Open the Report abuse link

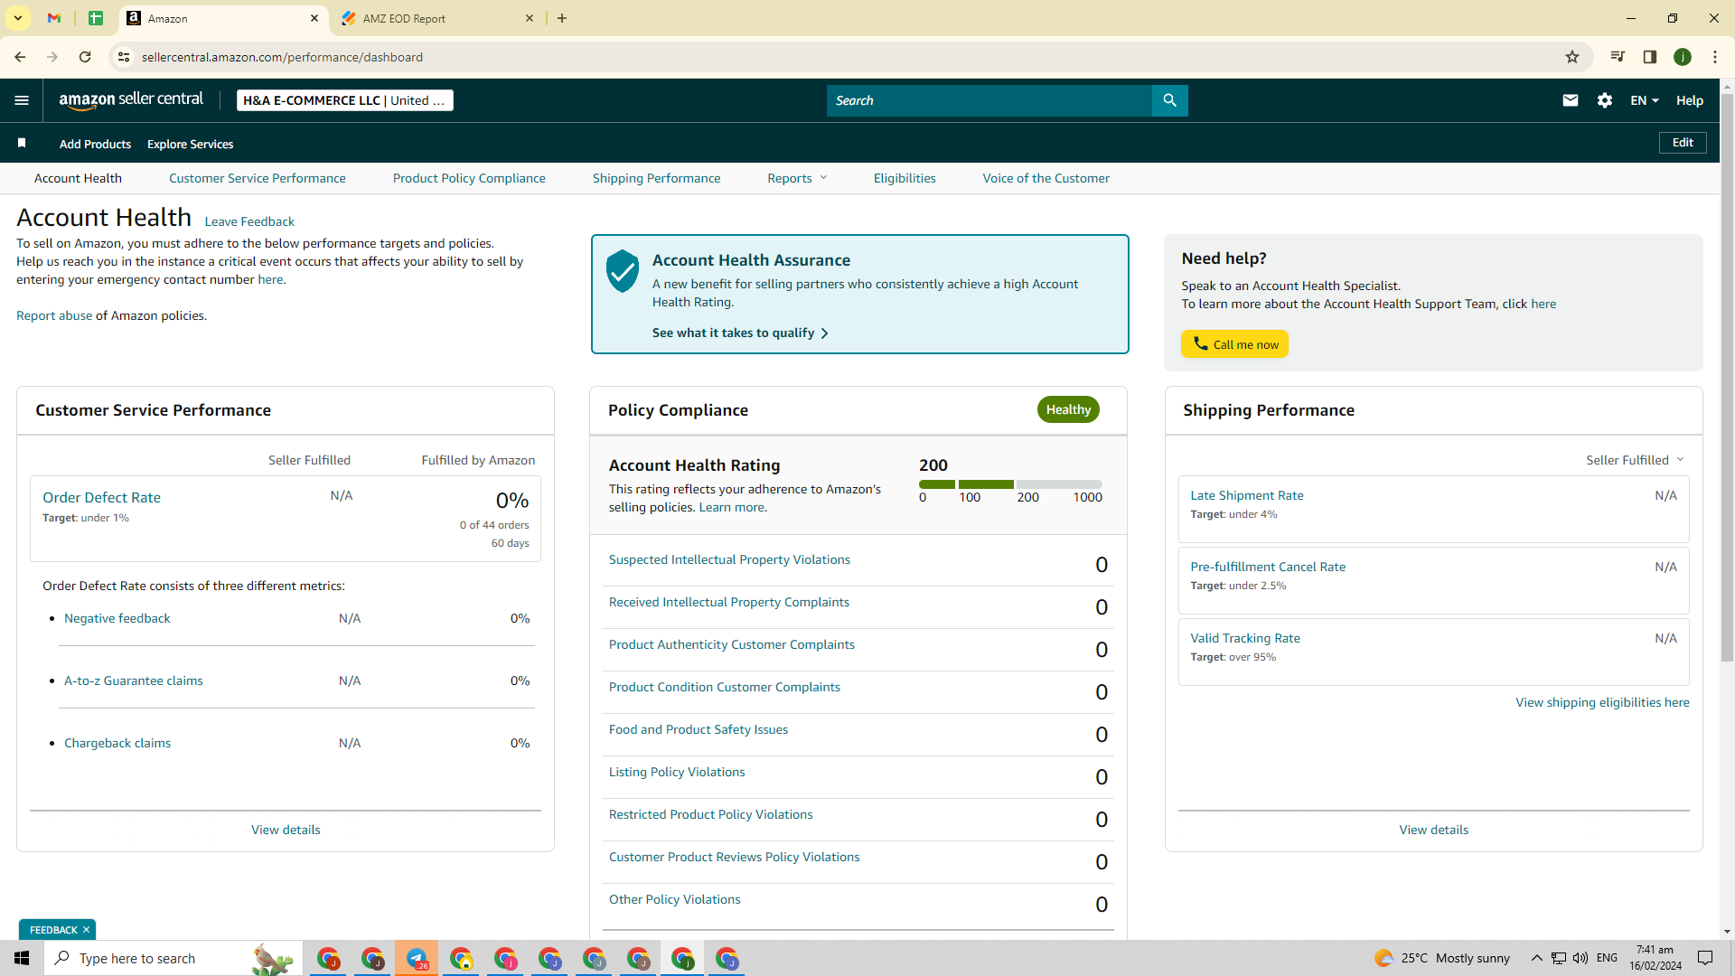click(x=54, y=315)
